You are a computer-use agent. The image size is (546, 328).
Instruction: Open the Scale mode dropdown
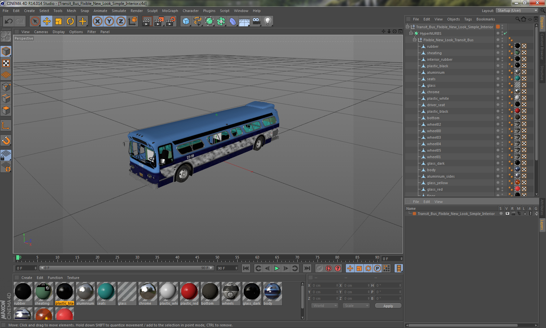pos(356,306)
